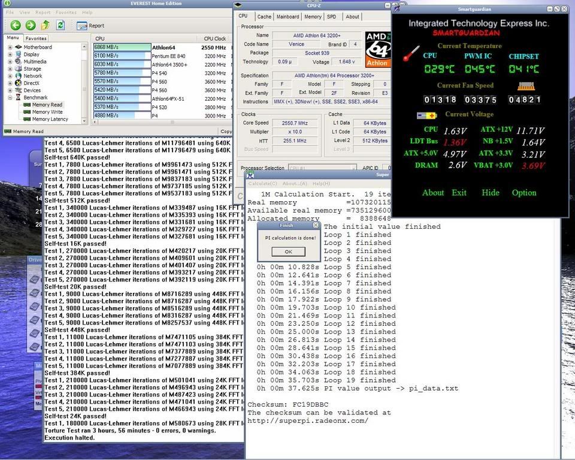Screen dimensions: 575x460
Task: Expand the Display tree node
Action: coord(10,55)
